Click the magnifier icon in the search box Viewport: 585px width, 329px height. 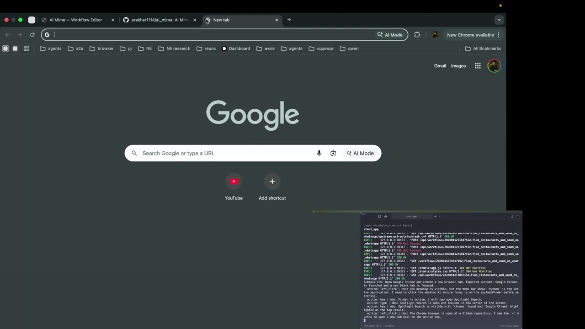(x=134, y=153)
